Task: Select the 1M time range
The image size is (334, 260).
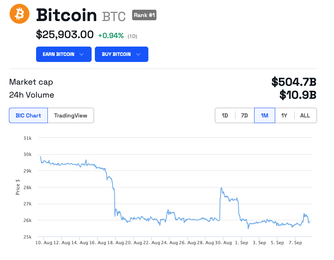Action: [265, 115]
